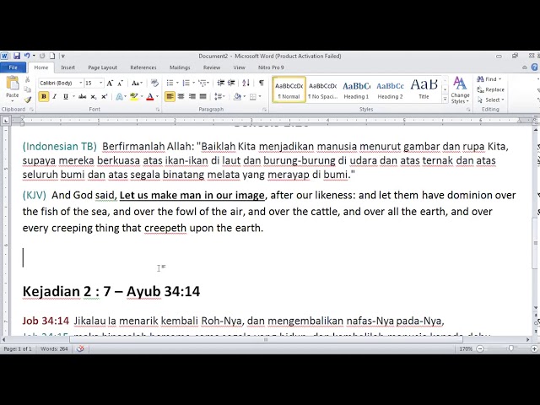This screenshot has width=540, height=405.
Task: Justify the paragraph text
Action: click(202, 96)
